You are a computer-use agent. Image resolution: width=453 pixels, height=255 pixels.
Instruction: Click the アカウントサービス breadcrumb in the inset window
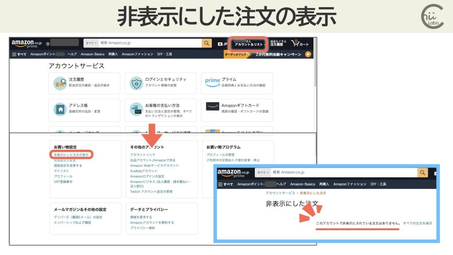click(280, 193)
